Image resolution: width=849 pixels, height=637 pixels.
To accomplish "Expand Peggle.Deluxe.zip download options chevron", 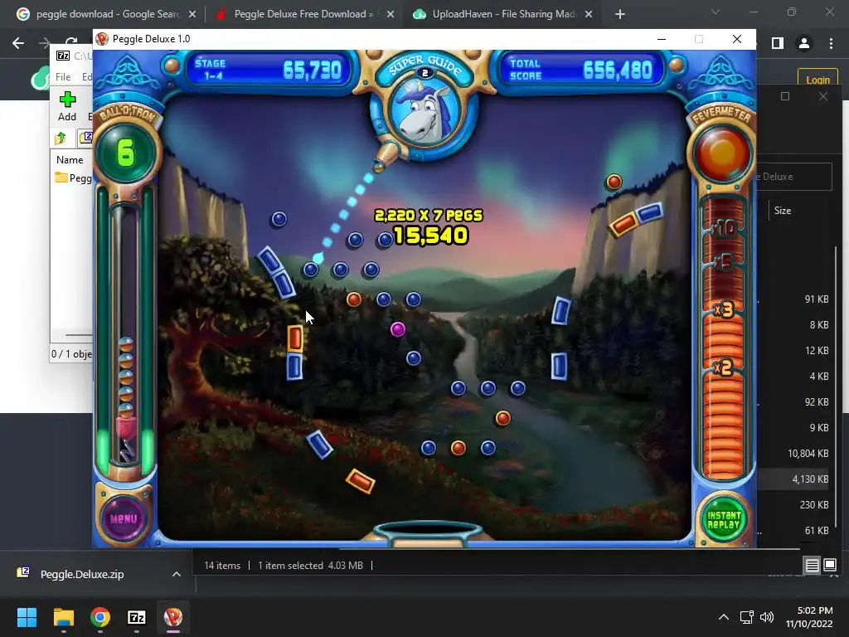I will [177, 574].
